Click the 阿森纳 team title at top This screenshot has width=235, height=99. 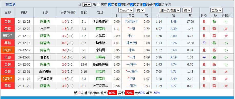[11, 5]
